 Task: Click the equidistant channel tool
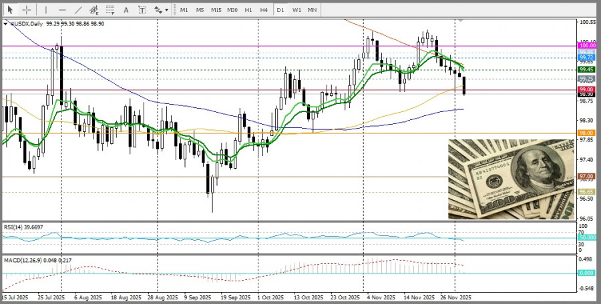pos(95,10)
